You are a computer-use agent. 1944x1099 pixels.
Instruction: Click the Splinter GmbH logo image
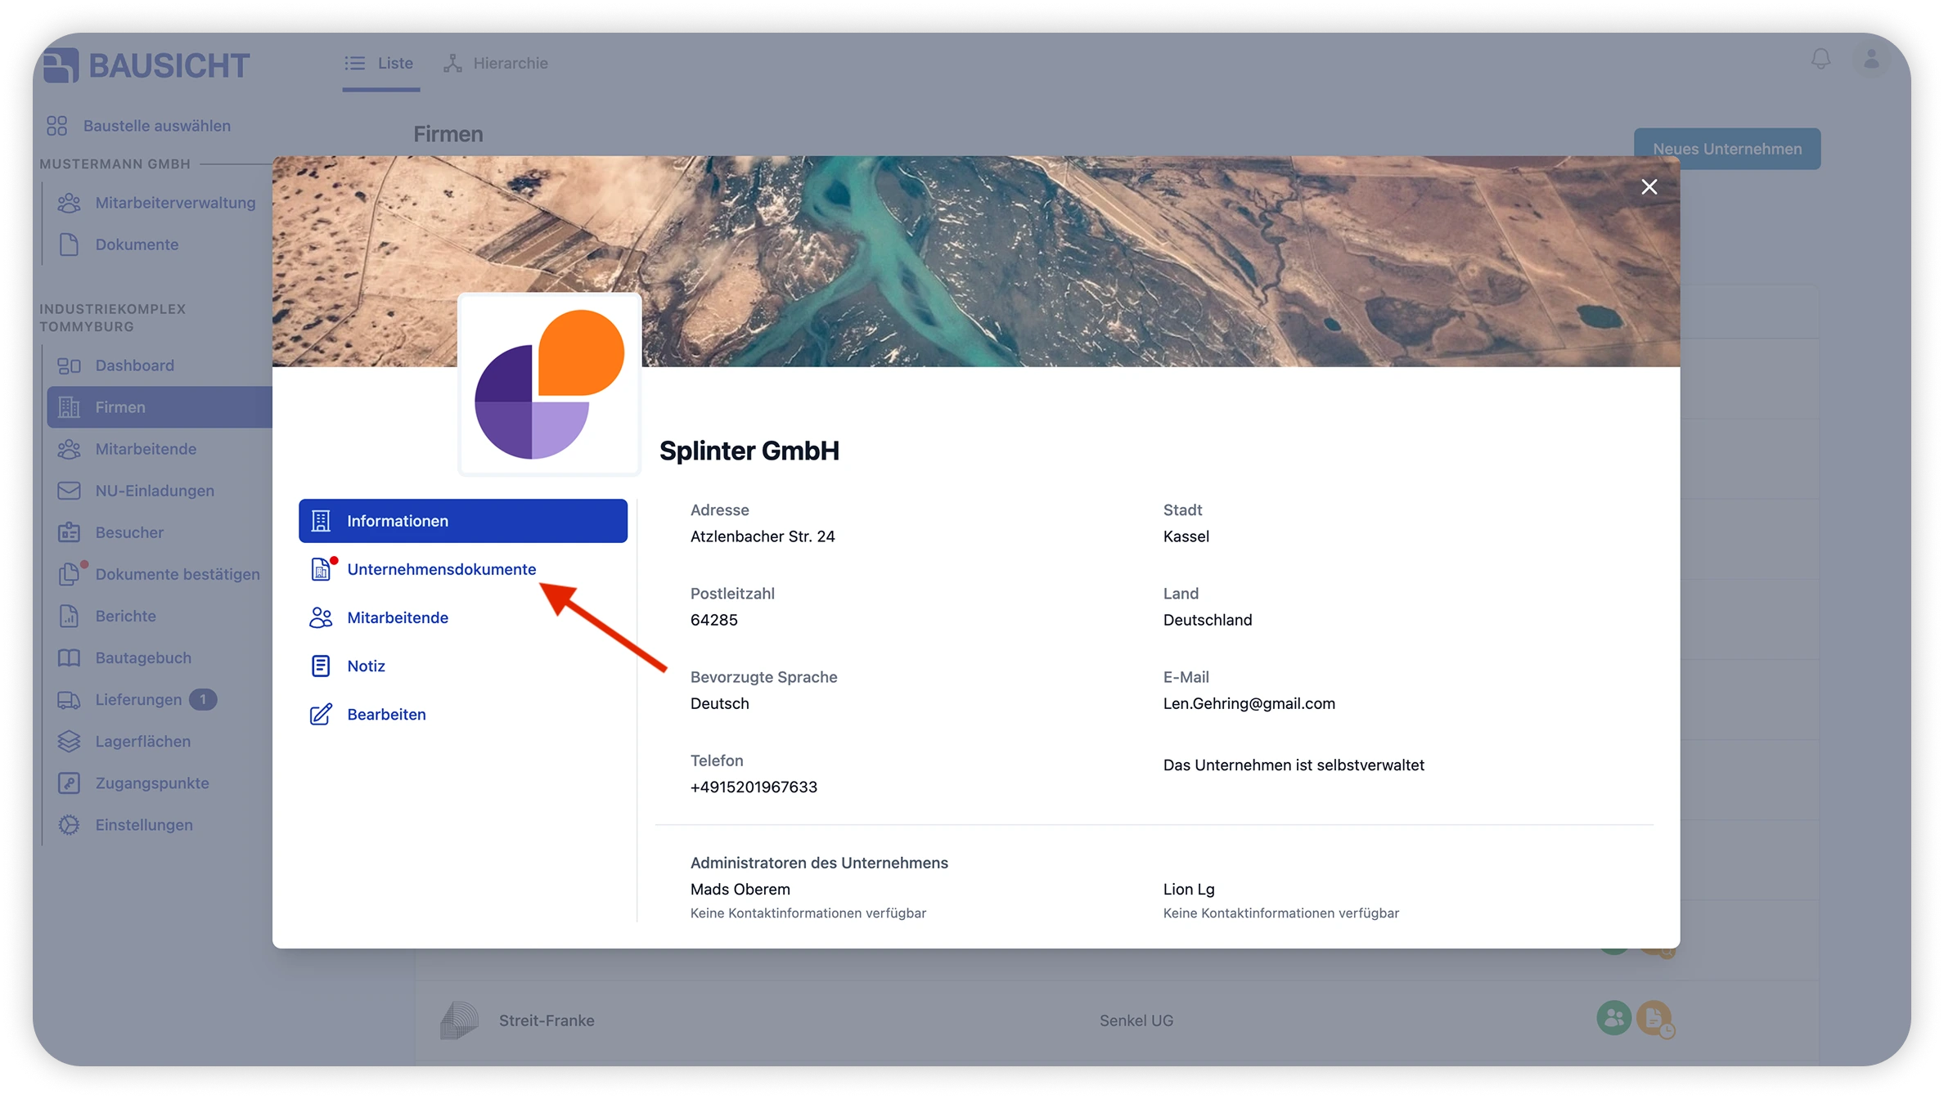tap(549, 384)
